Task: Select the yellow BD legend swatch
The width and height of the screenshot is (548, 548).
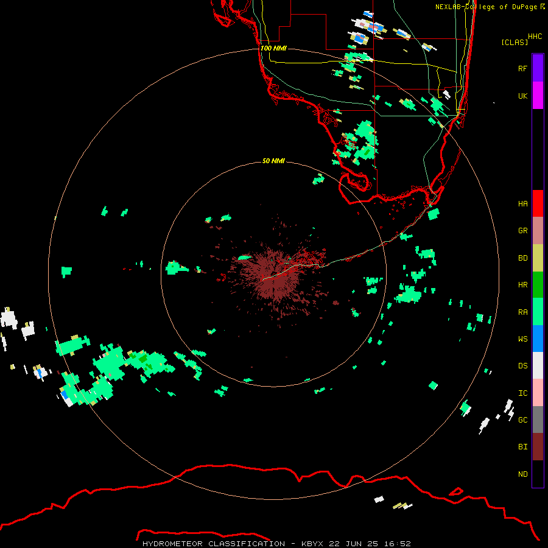Action: pos(538,258)
